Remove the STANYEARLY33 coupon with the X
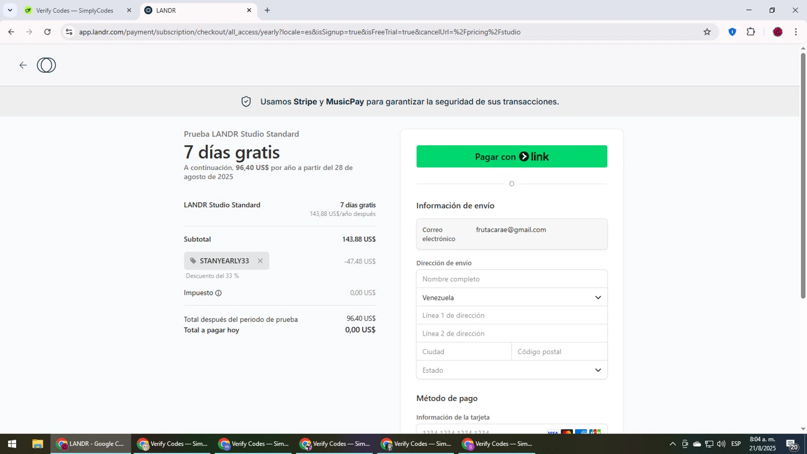The image size is (807, 454). tap(260, 261)
